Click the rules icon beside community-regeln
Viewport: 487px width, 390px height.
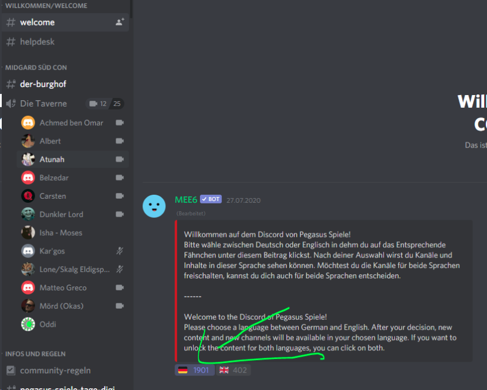pos(10,370)
